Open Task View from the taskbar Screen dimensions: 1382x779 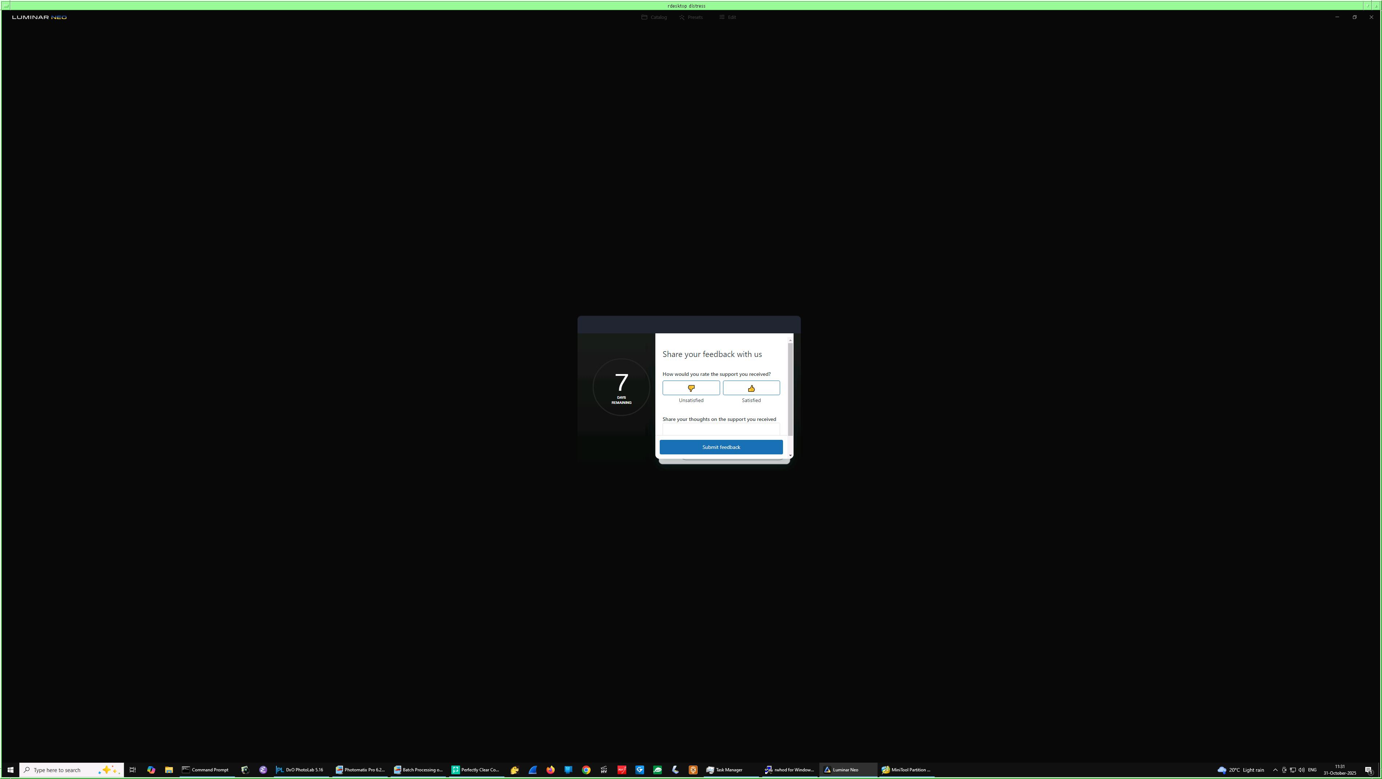pos(132,770)
